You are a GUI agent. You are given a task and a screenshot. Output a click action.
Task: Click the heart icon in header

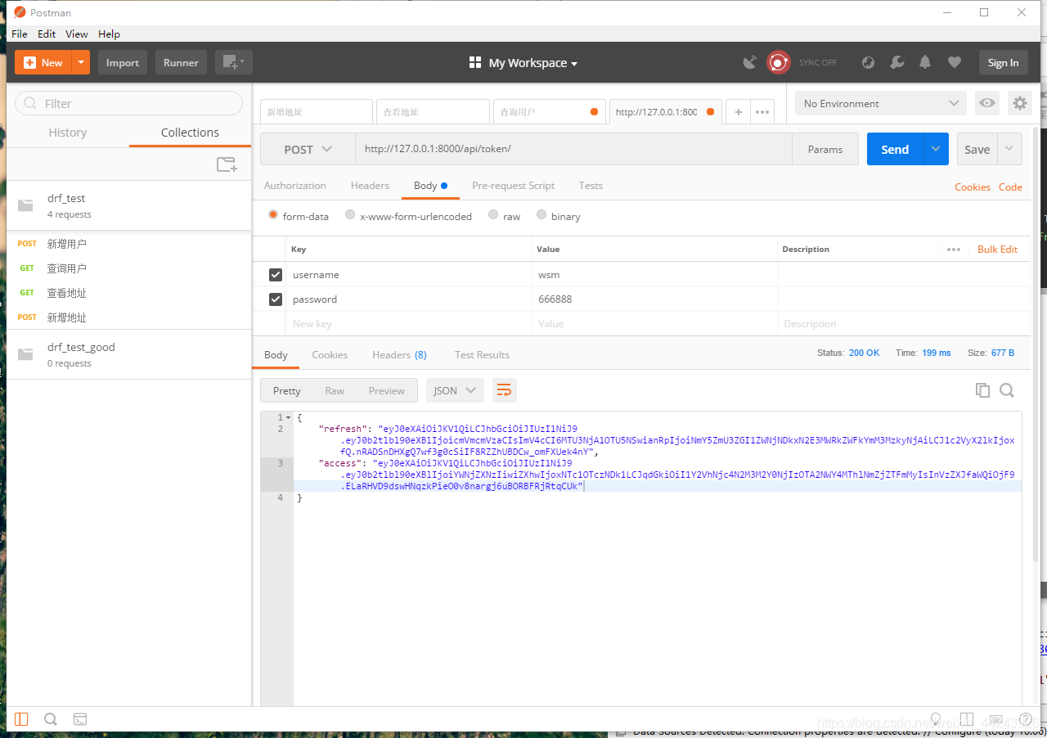tap(954, 62)
